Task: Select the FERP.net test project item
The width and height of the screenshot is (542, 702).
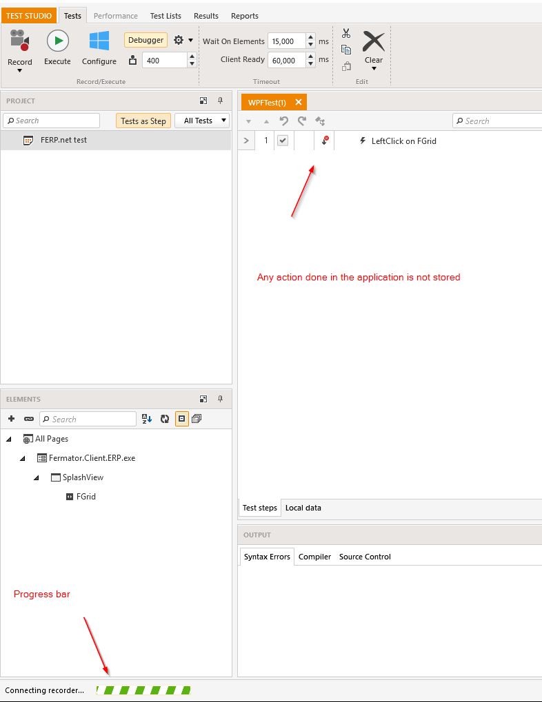Action: pos(63,140)
